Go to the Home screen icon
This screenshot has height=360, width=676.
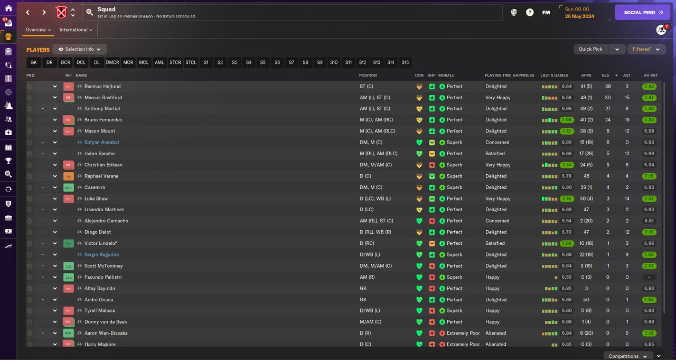click(x=8, y=8)
